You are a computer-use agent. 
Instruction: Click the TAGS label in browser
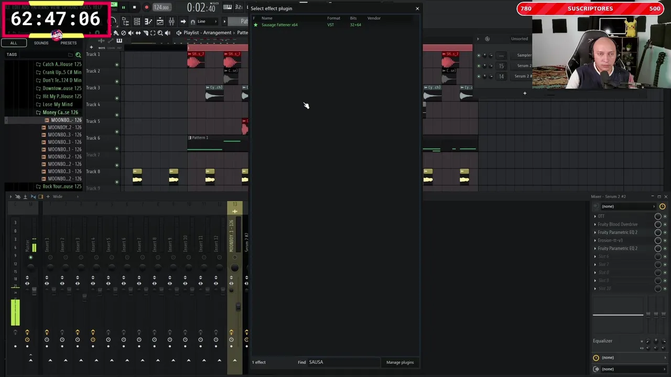click(x=12, y=54)
